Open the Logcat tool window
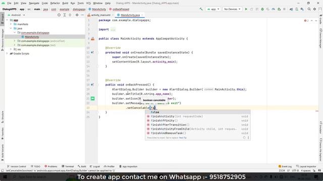This screenshot has height=181, width=323. (95, 166)
